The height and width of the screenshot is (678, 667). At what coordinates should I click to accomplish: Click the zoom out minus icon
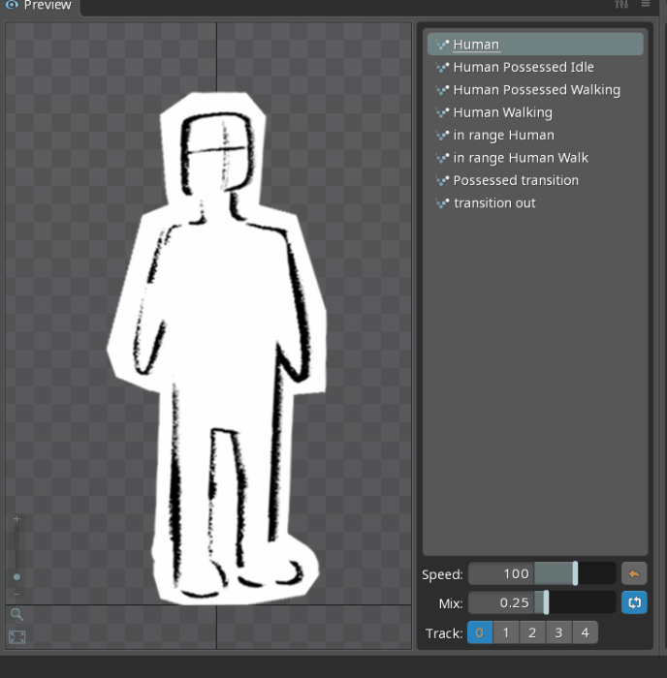pos(16,595)
